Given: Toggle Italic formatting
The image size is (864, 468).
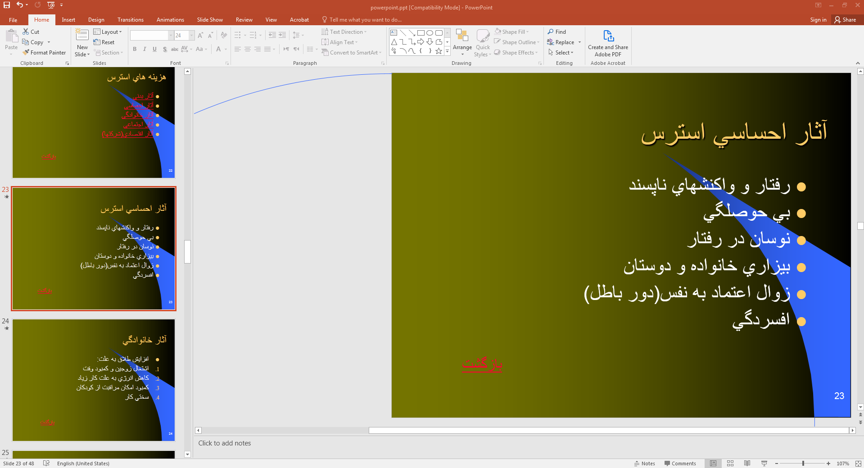Looking at the screenshot, I should [145, 49].
